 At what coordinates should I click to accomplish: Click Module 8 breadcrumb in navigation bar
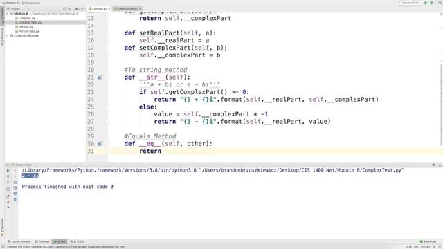click(10, 3)
